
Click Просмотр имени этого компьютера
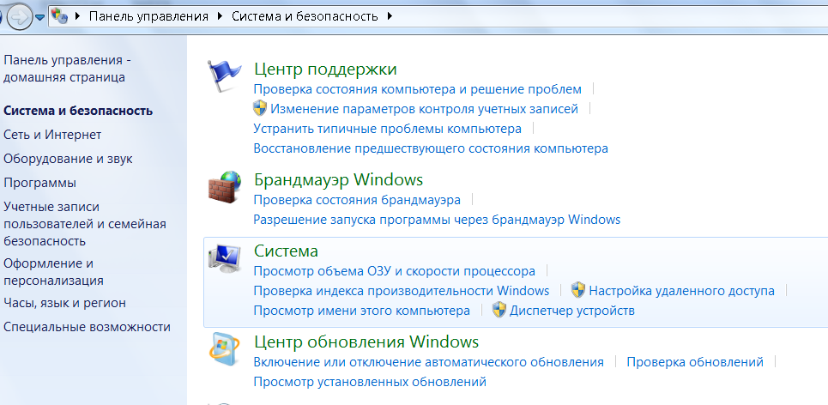coord(362,311)
